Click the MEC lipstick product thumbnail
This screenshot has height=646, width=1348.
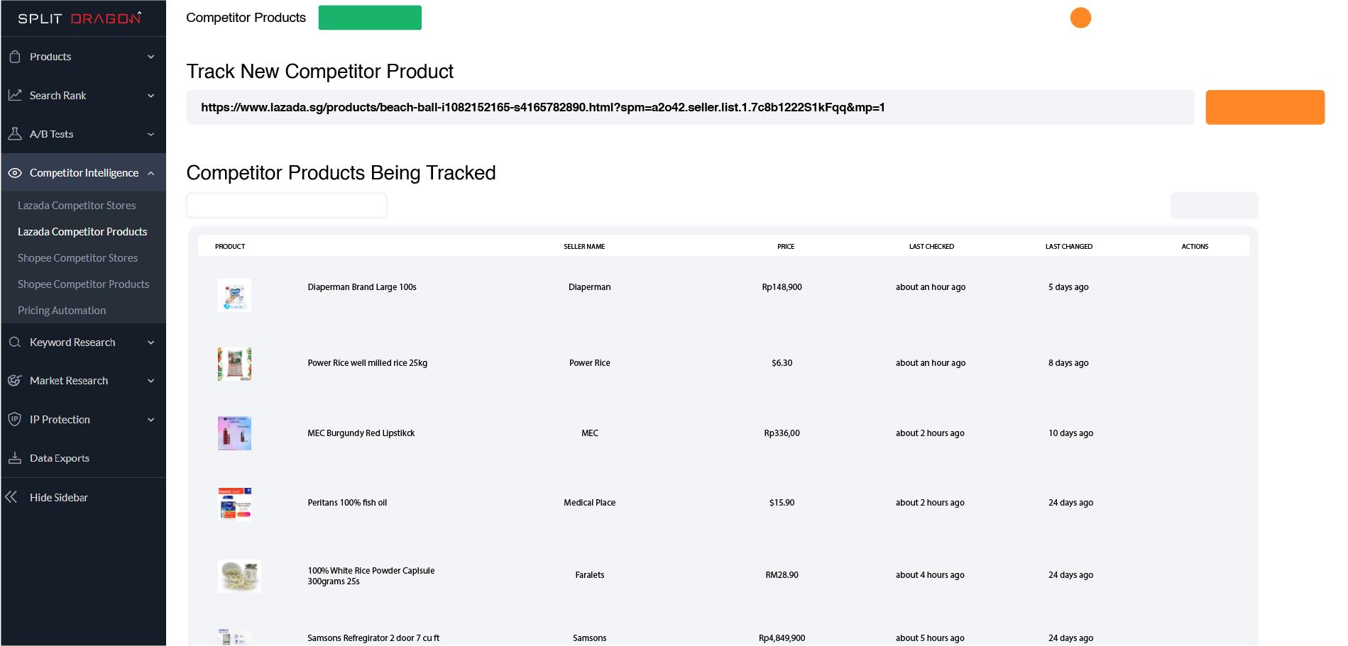pos(234,433)
